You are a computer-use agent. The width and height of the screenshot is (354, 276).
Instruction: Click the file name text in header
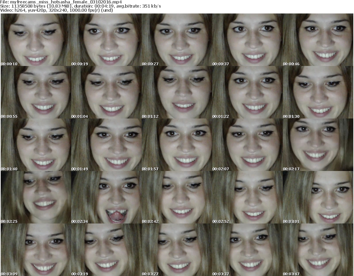(61, 2)
